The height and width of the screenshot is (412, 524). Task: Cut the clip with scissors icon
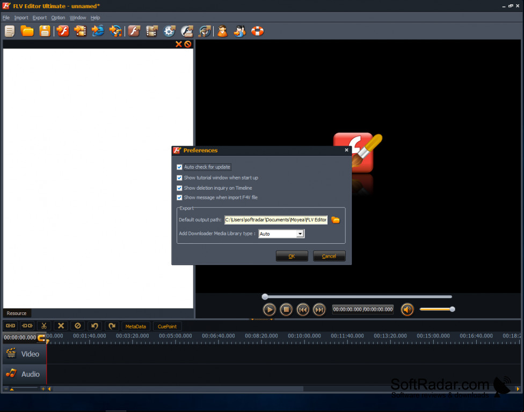coord(44,326)
